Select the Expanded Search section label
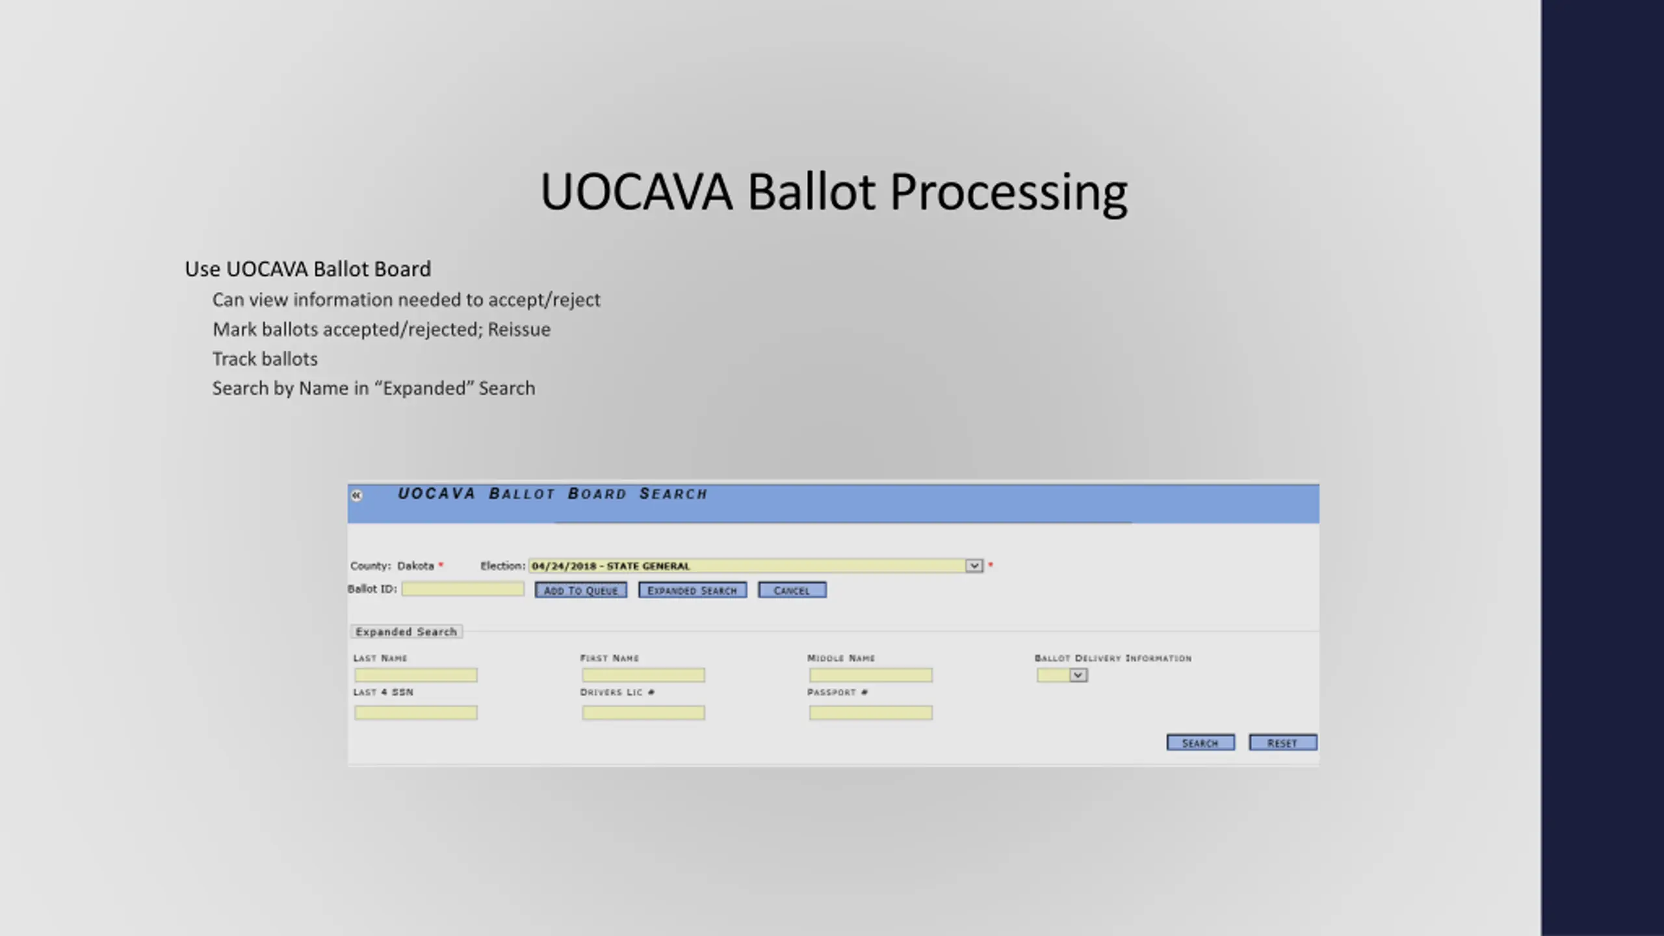 click(406, 632)
